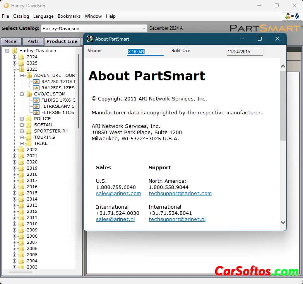
Task: Click the sales@arinet.com email link
Action: pos(118,193)
